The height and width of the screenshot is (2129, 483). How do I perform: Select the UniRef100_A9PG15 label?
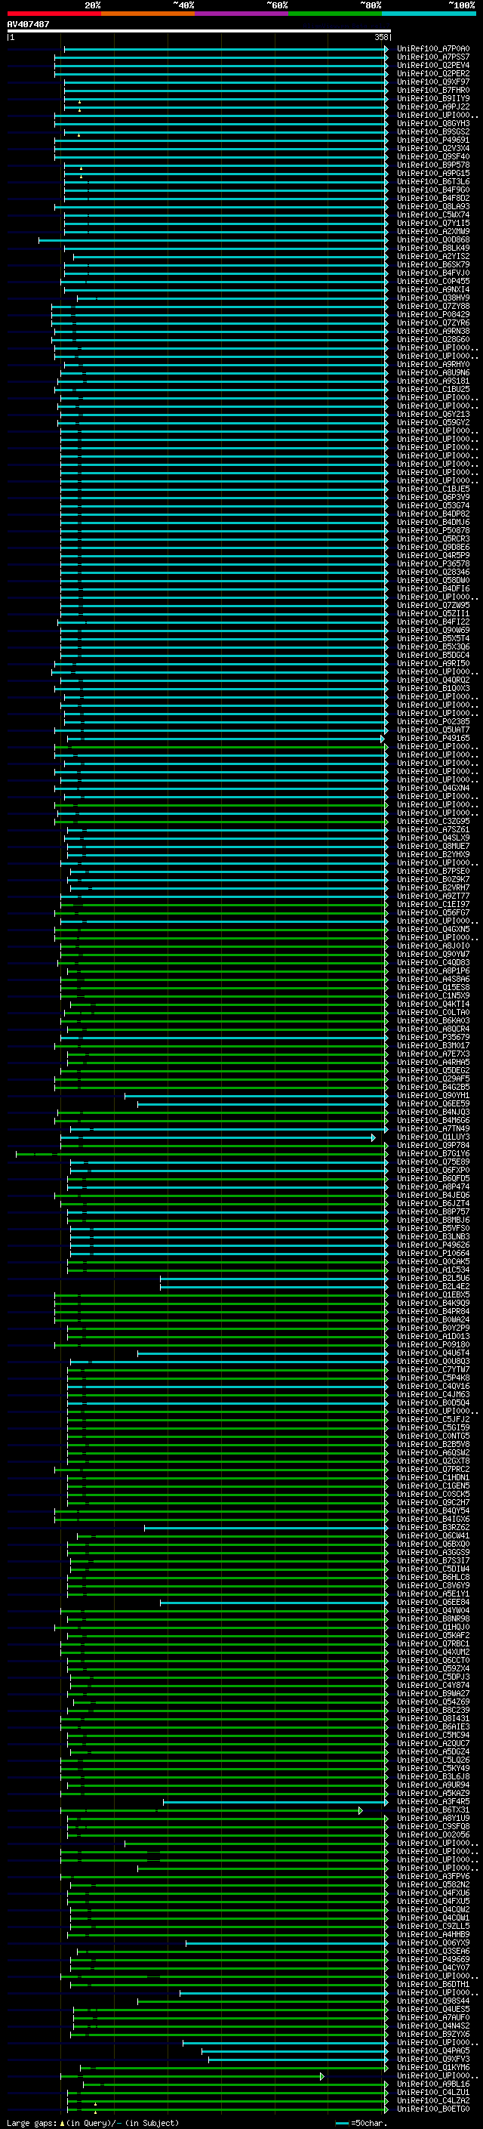(x=432, y=174)
